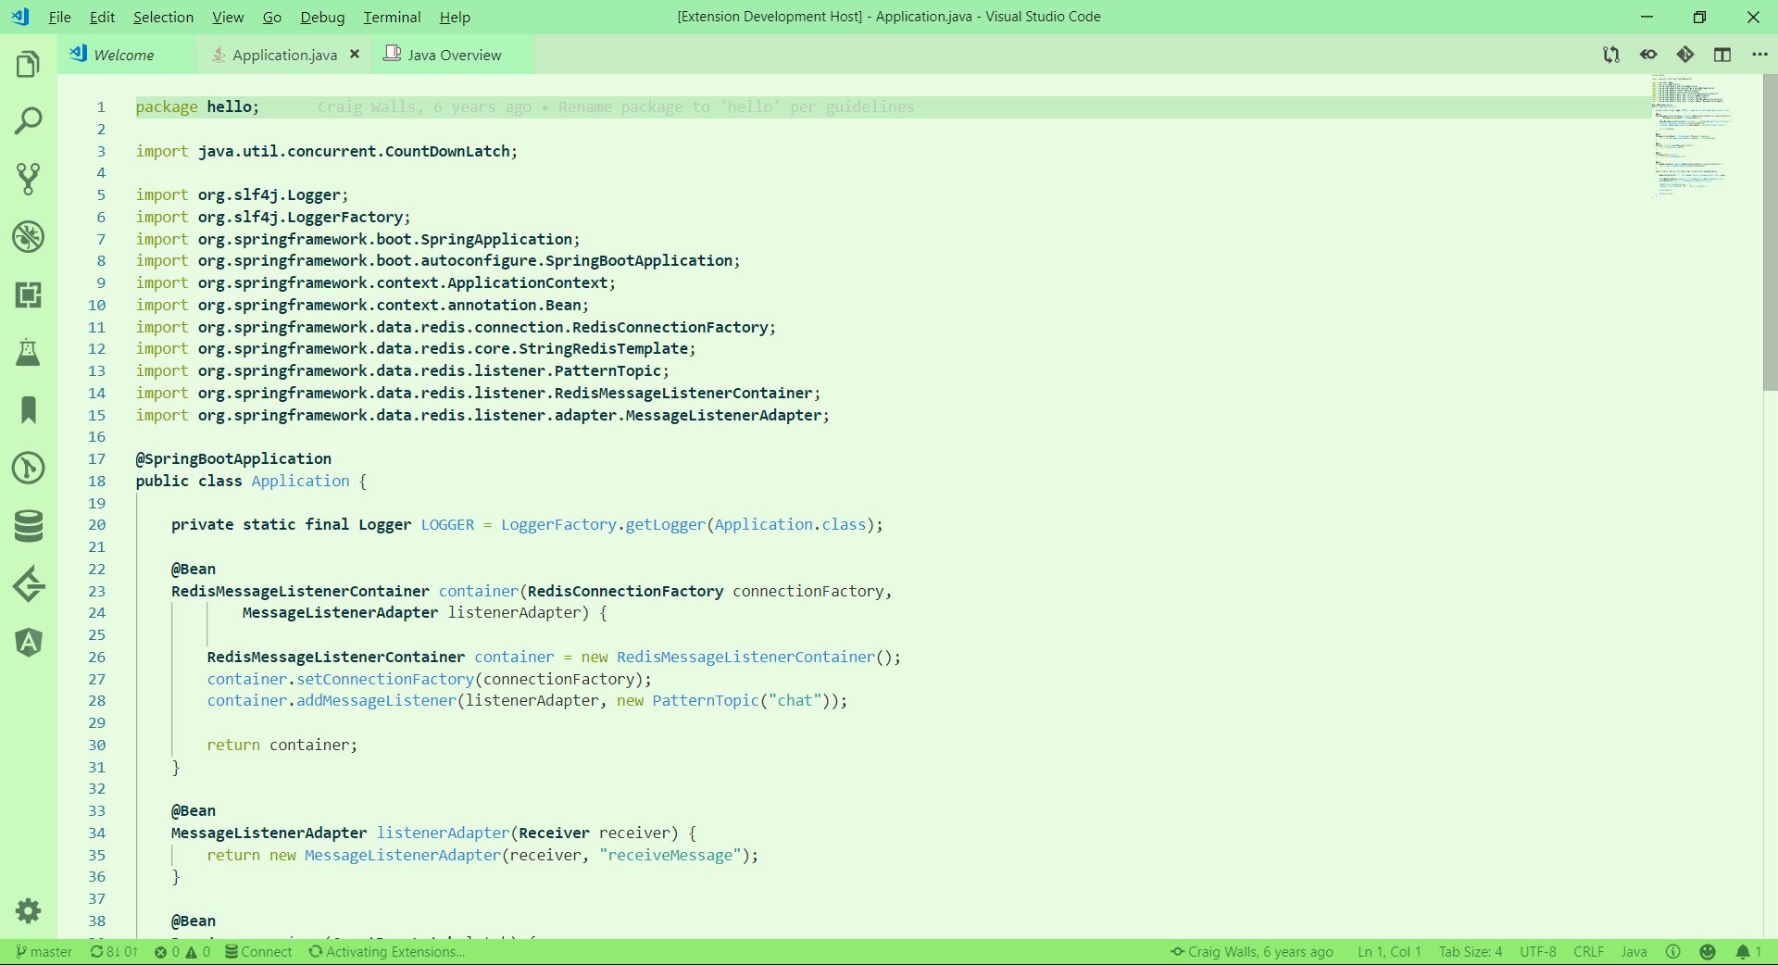Viewport: 1778px width, 965px height.
Task: Click package hello declaration on line 1
Action: (197, 107)
